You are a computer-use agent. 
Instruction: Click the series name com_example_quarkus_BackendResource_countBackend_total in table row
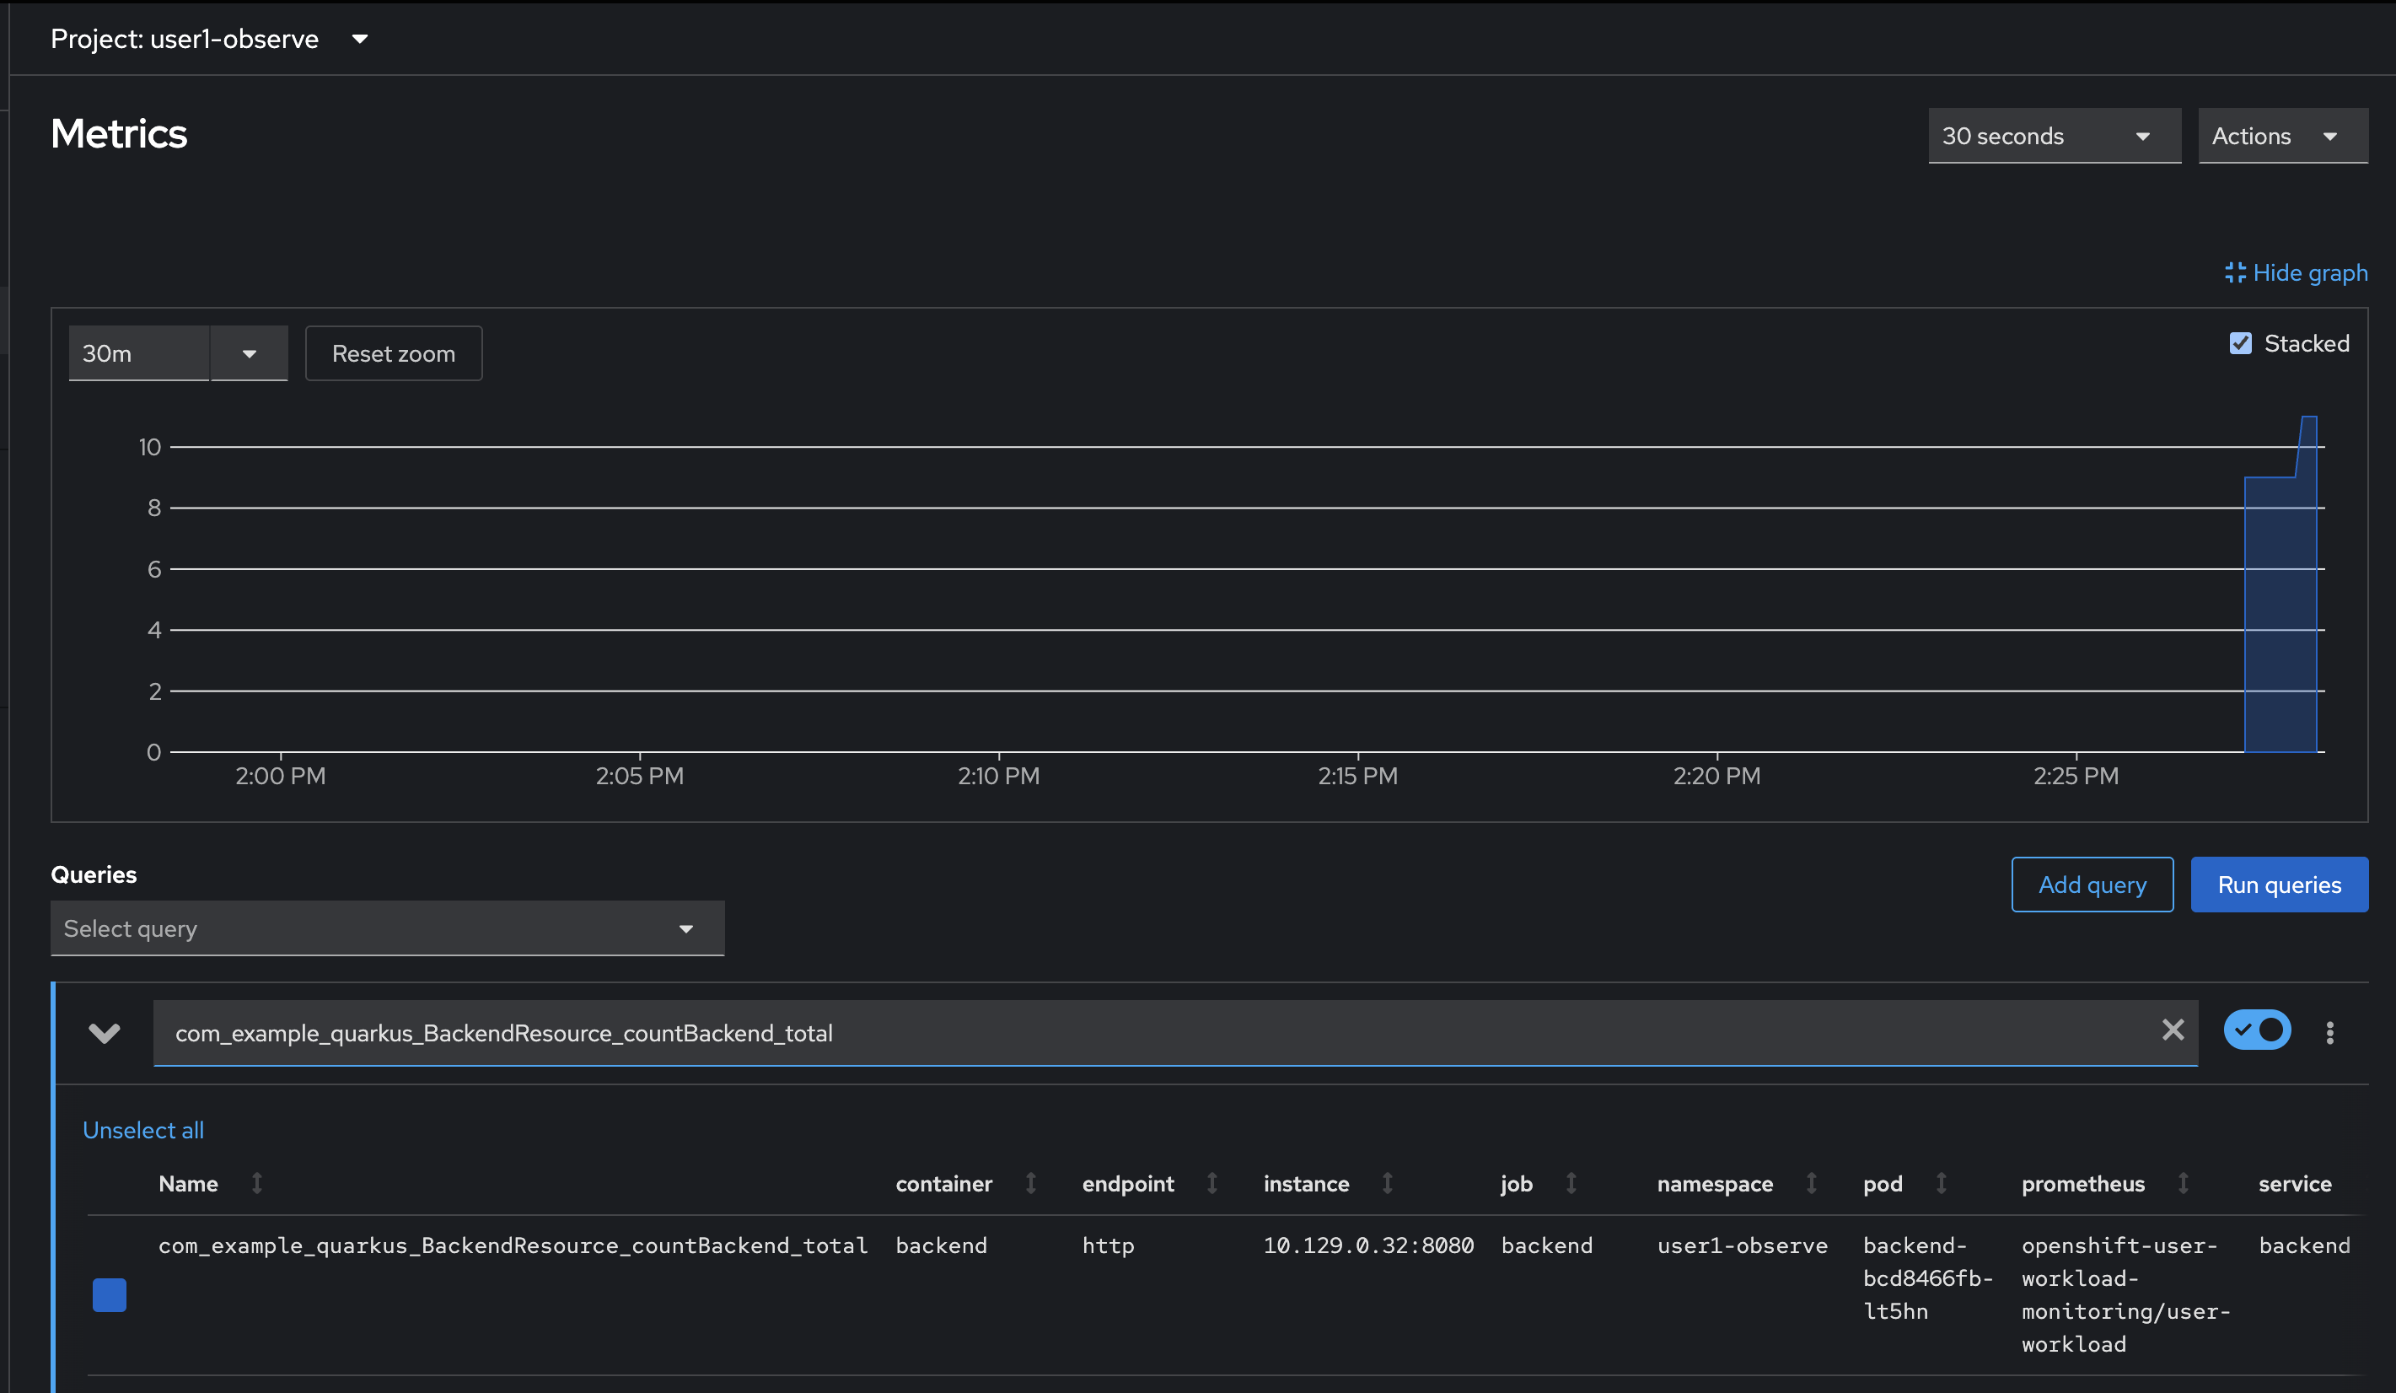point(513,1245)
